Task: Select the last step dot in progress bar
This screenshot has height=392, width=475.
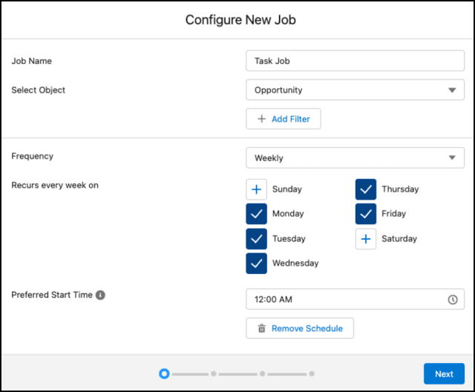Action: click(312, 373)
